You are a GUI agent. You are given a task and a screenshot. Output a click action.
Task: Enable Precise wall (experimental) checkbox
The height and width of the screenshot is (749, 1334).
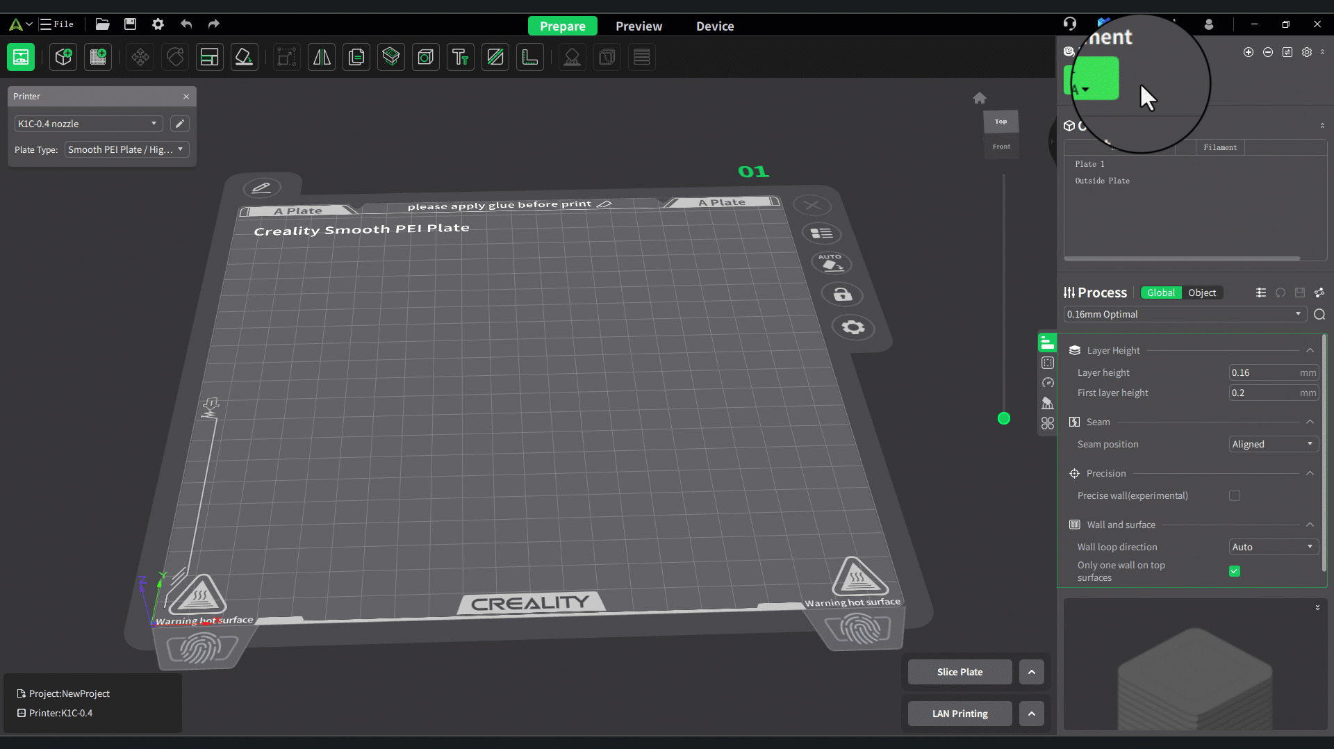pyautogui.click(x=1234, y=495)
